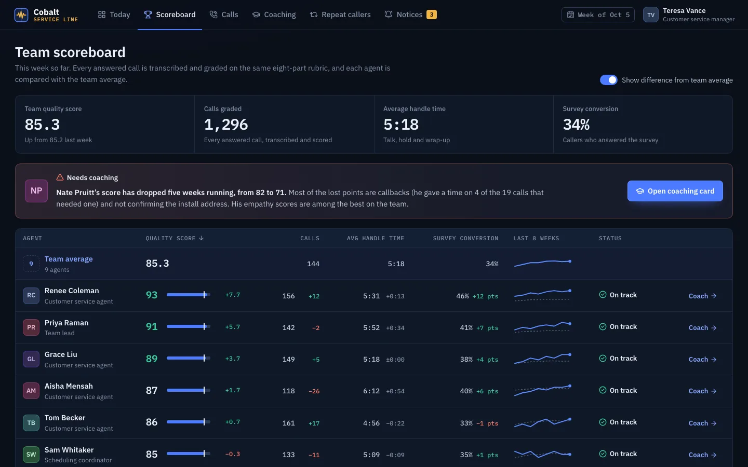Screen dimensions: 748x467
Task: Sort by the Quality Score column header
Action: pyautogui.click(x=175, y=238)
